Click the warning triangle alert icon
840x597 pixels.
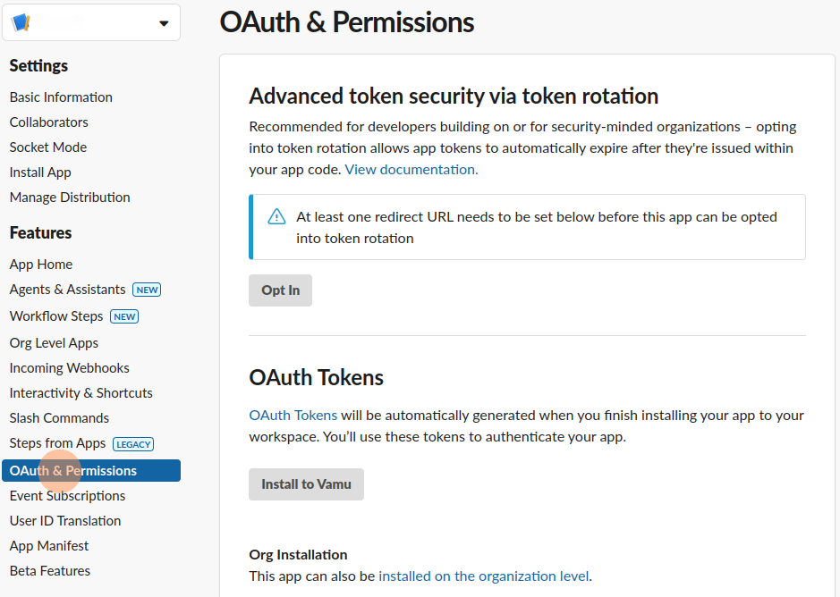(277, 217)
